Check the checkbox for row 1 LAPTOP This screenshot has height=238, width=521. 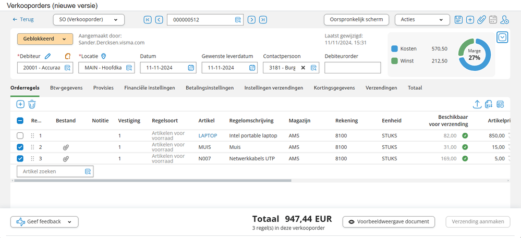[x=20, y=136]
